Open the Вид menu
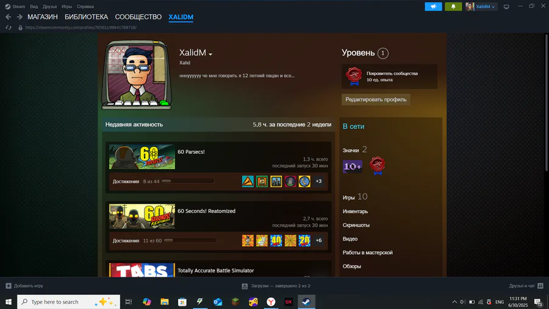The height and width of the screenshot is (309, 549). tap(34, 6)
